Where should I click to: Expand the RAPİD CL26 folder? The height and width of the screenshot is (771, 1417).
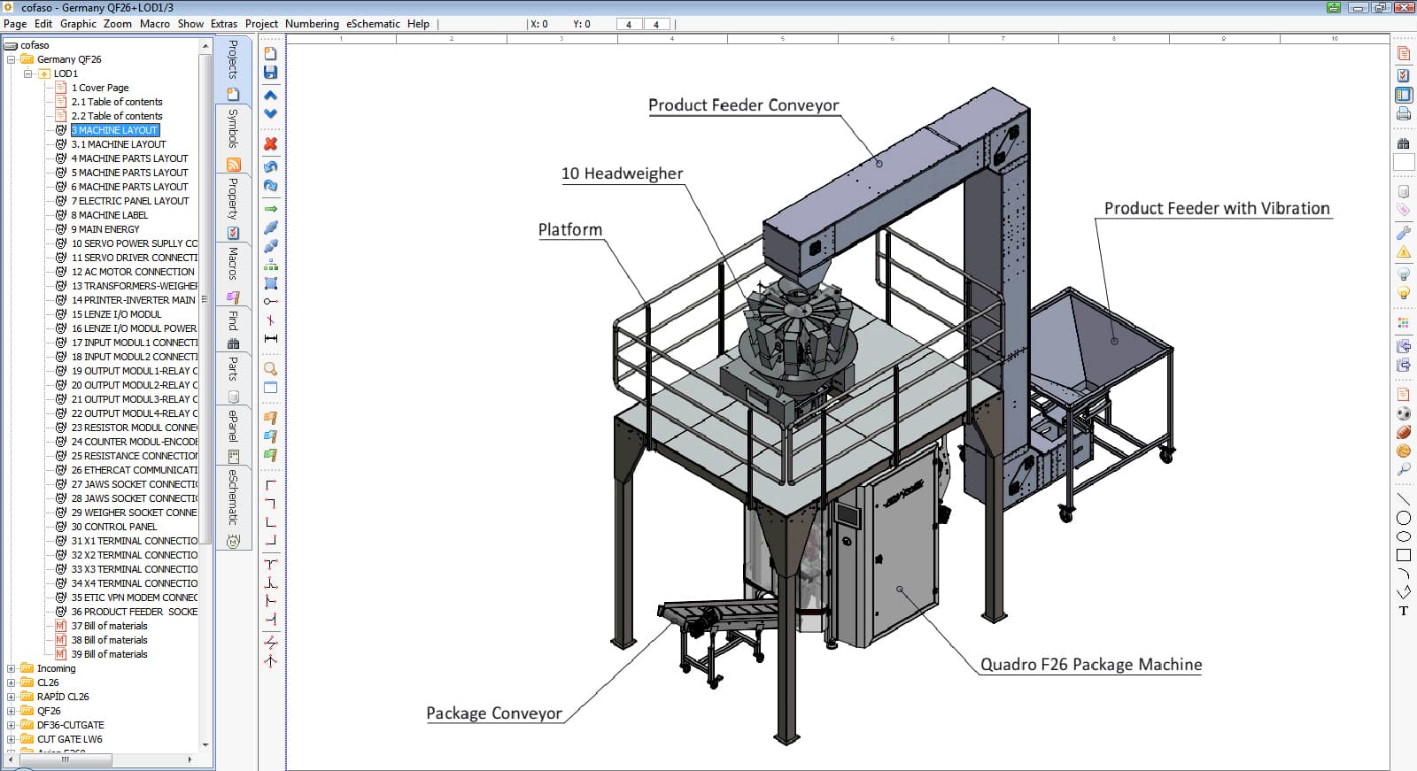[x=12, y=697]
